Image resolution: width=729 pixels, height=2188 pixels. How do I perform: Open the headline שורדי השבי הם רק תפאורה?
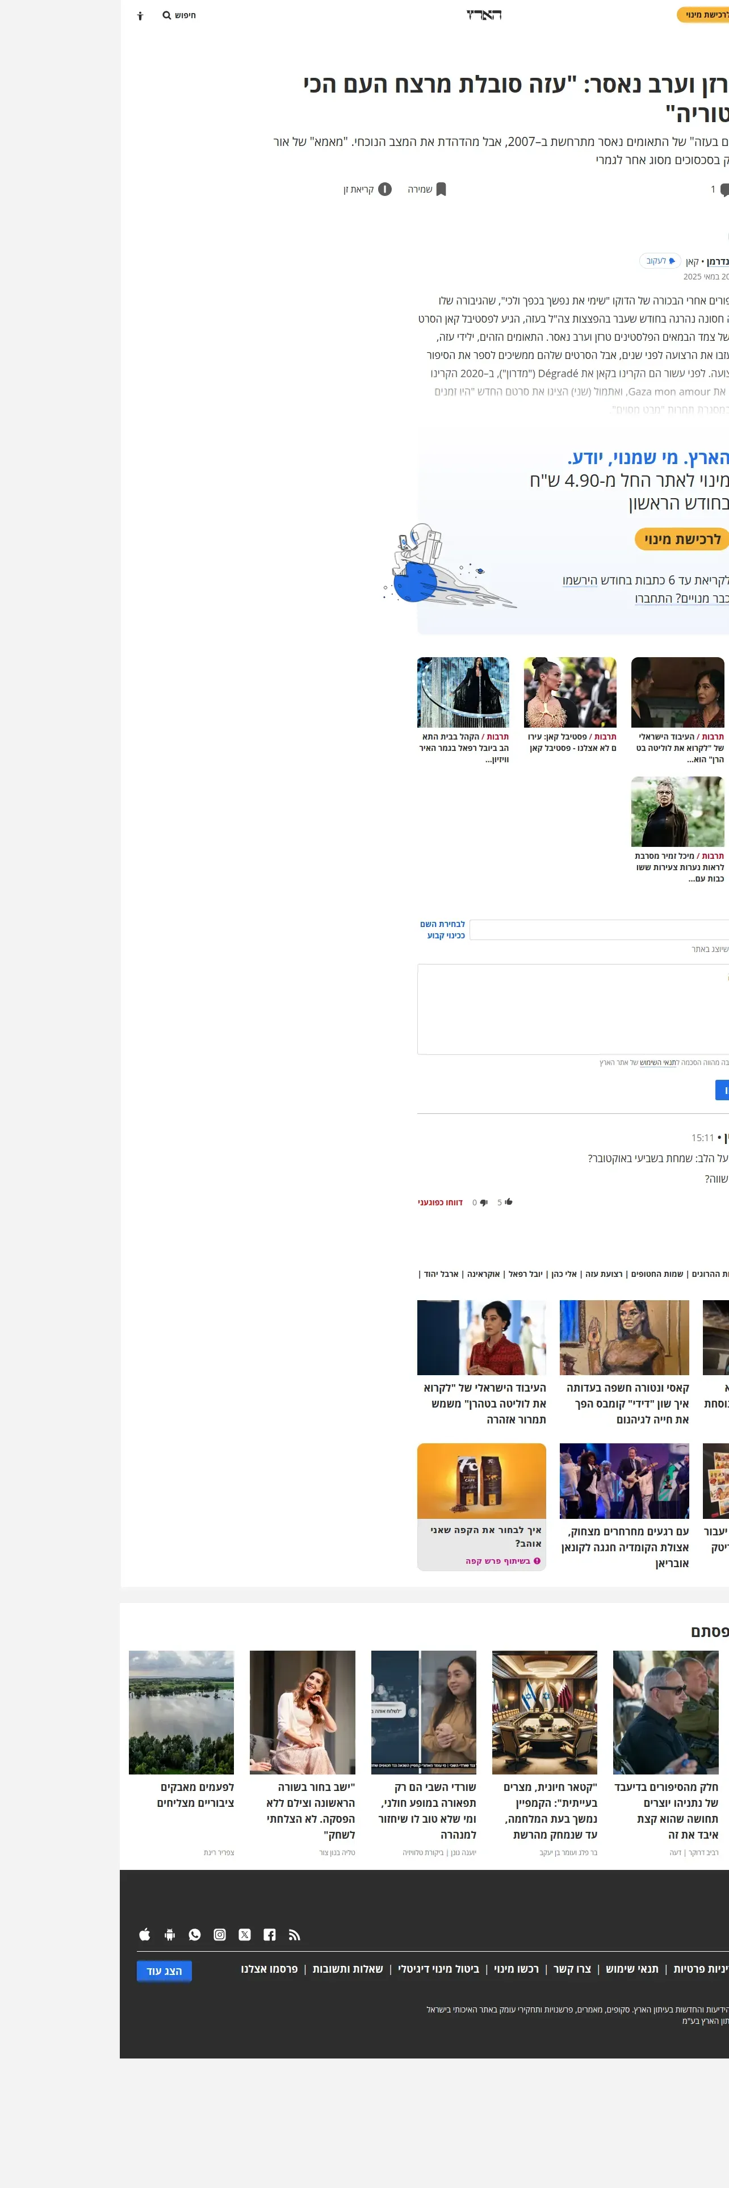[x=428, y=1811]
